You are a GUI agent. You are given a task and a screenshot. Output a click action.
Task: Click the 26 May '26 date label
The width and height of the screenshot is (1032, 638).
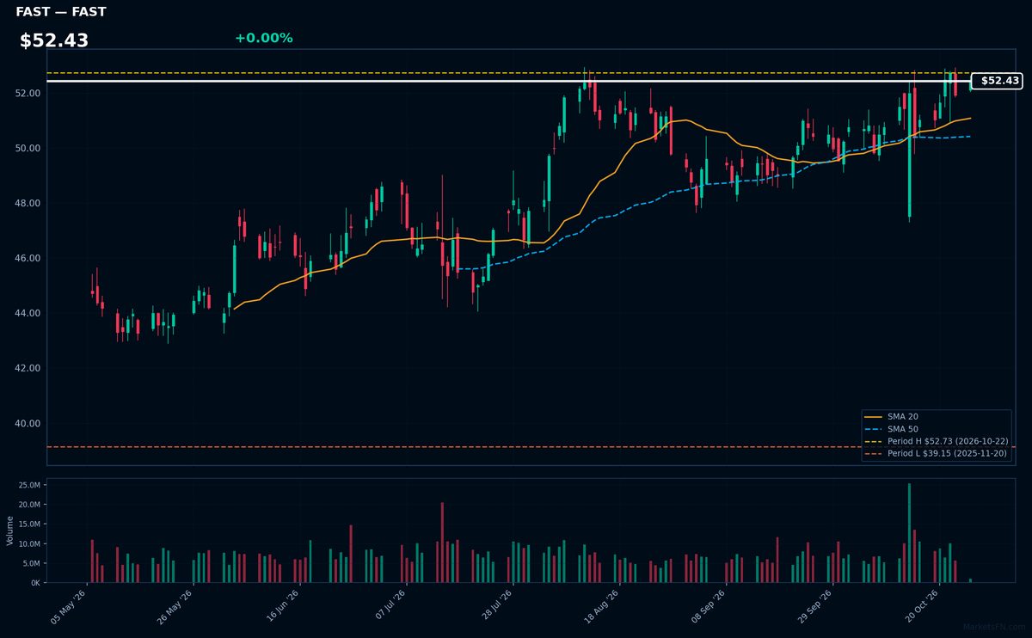(x=175, y=607)
